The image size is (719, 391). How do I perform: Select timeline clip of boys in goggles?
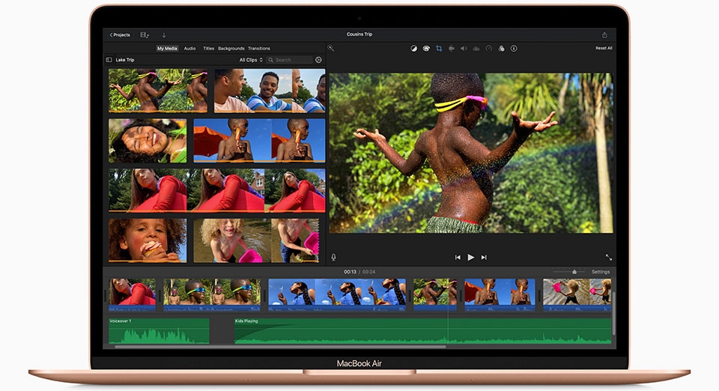coord(212,294)
